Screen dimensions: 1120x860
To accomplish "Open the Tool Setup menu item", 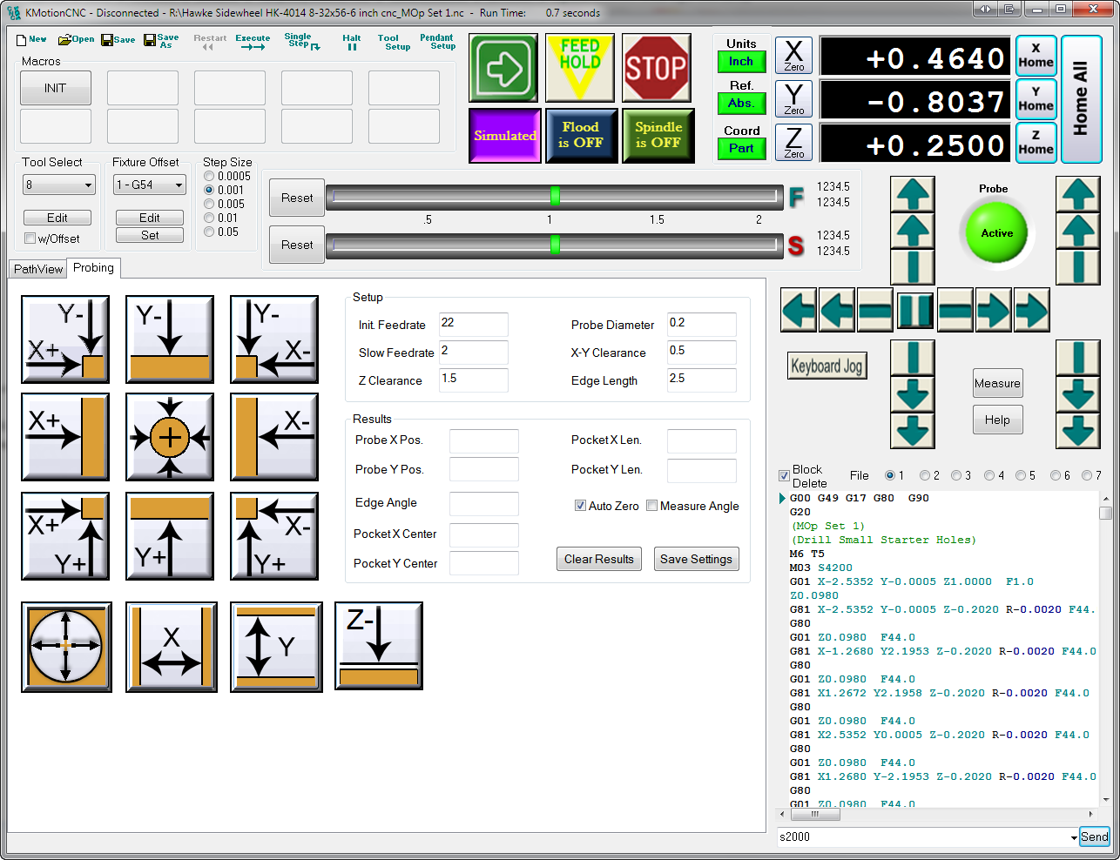I will (393, 43).
